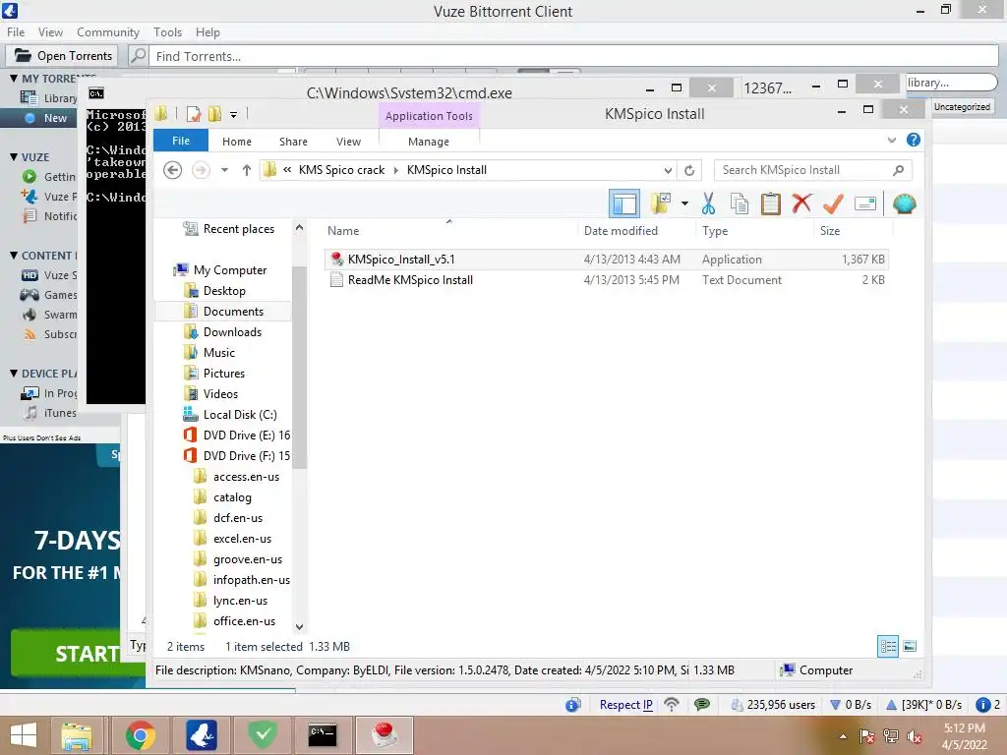Viewport: 1007px width, 755px height.
Task: Click Open Torrents button in Vuze
Action: coord(63,56)
